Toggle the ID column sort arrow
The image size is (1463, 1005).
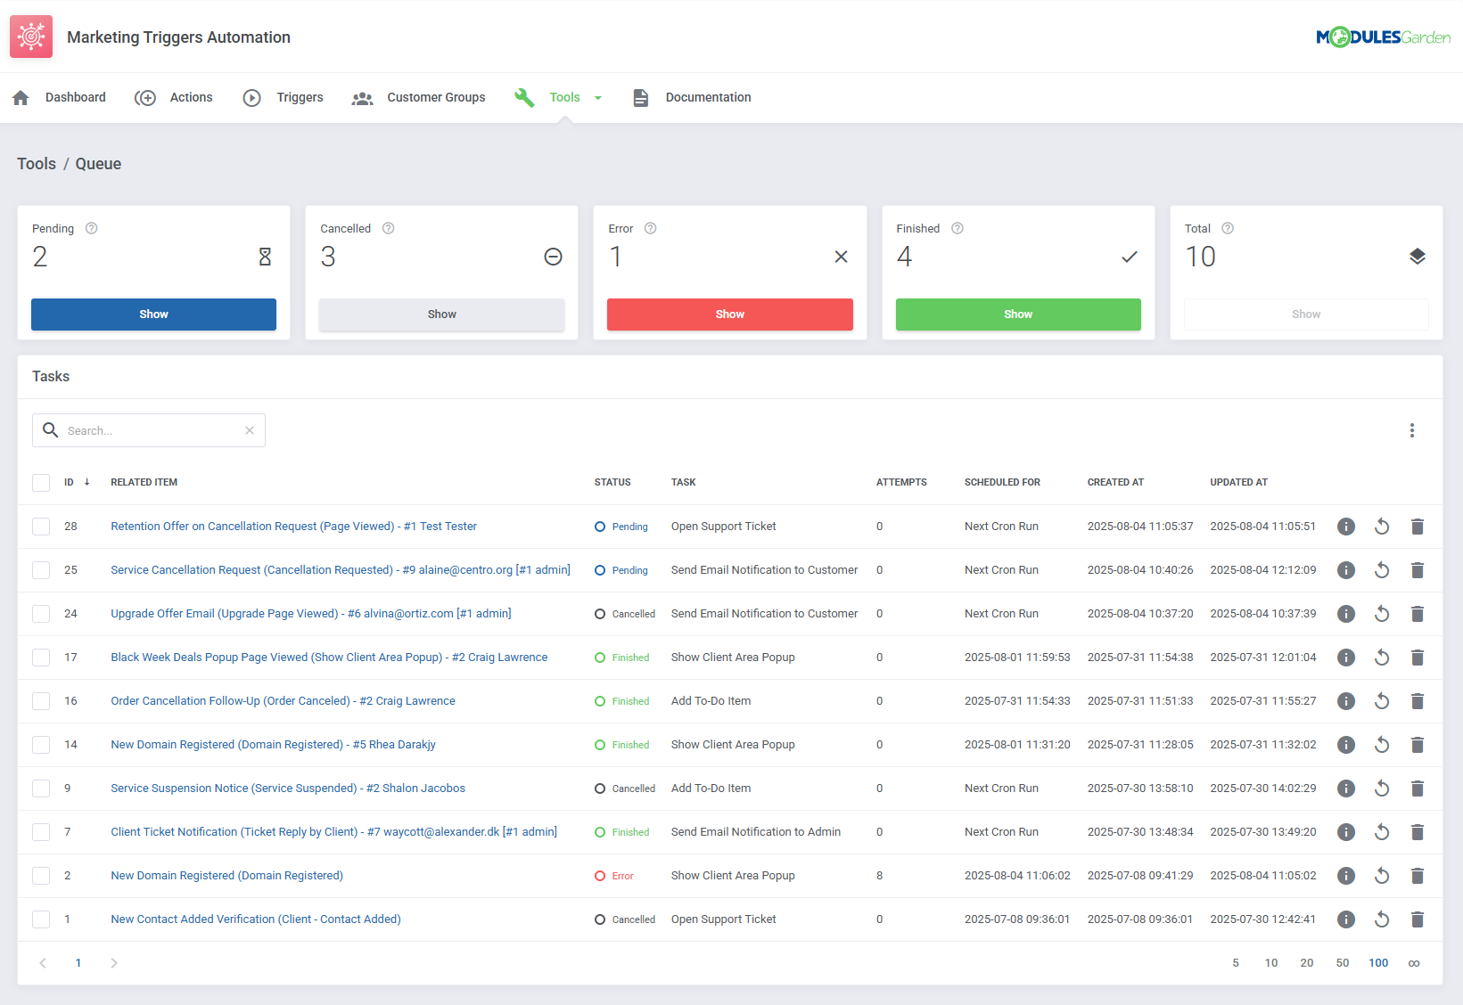(x=87, y=481)
